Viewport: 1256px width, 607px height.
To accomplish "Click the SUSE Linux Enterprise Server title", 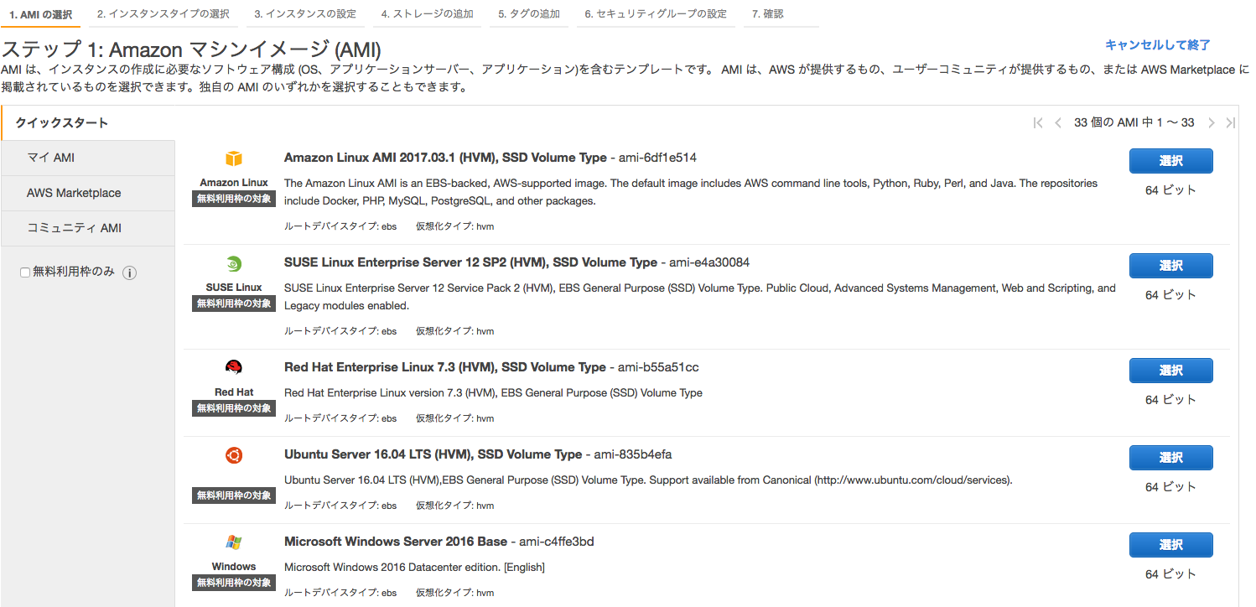I will tap(470, 262).
